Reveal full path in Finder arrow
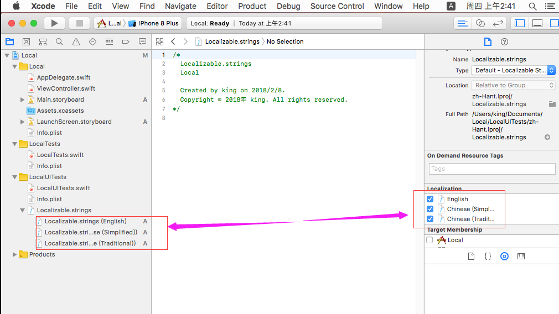The height and width of the screenshot is (314, 559). coord(547,137)
